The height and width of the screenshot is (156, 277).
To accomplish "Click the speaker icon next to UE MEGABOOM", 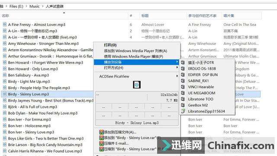I will click(x=183, y=93).
